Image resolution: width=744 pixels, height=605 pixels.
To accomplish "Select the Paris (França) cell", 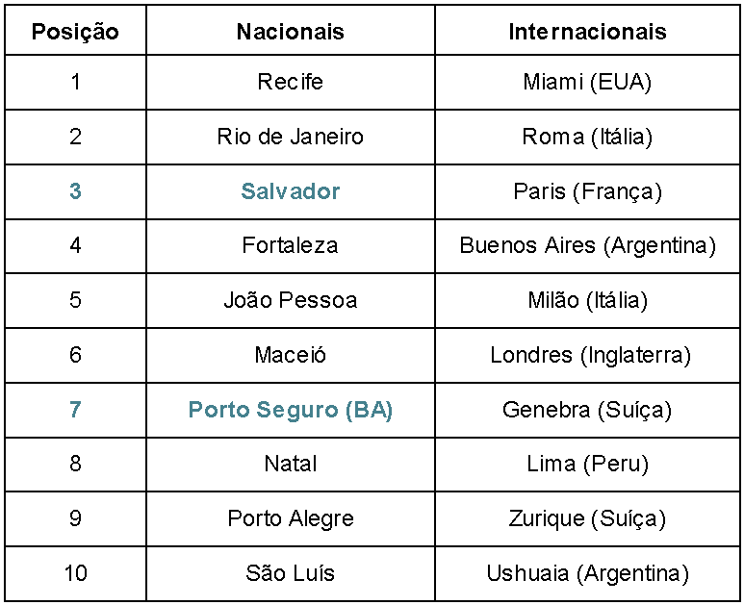I will coord(587,191).
